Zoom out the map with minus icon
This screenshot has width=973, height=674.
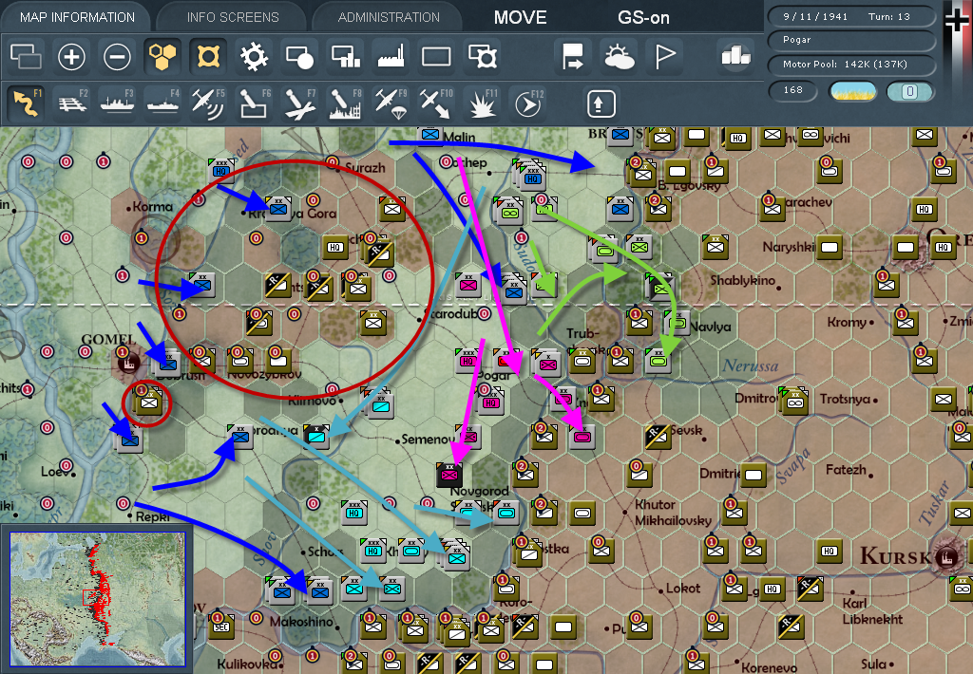(x=117, y=57)
